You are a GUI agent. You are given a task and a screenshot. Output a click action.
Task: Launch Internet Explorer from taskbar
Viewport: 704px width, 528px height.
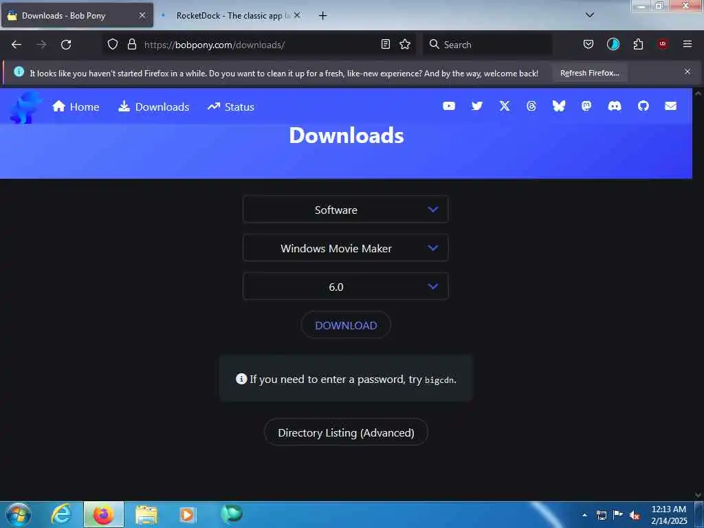pos(61,514)
